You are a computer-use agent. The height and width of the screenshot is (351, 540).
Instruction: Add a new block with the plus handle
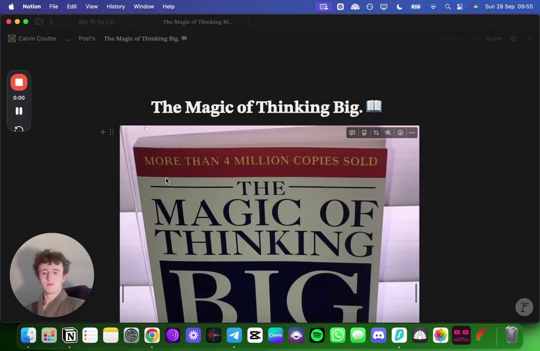pyautogui.click(x=103, y=132)
